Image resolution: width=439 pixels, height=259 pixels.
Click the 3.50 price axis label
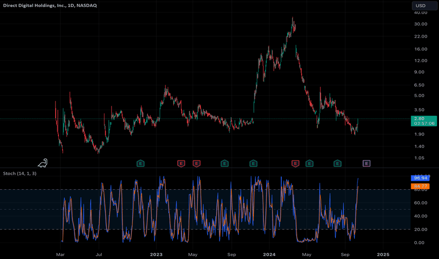419,110
